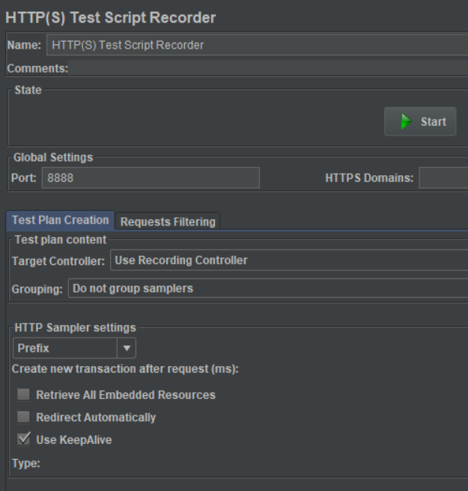Image resolution: width=468 pixels, height=491 pixels.
Task: Click the Type label
Action: [x=25, y=463]
